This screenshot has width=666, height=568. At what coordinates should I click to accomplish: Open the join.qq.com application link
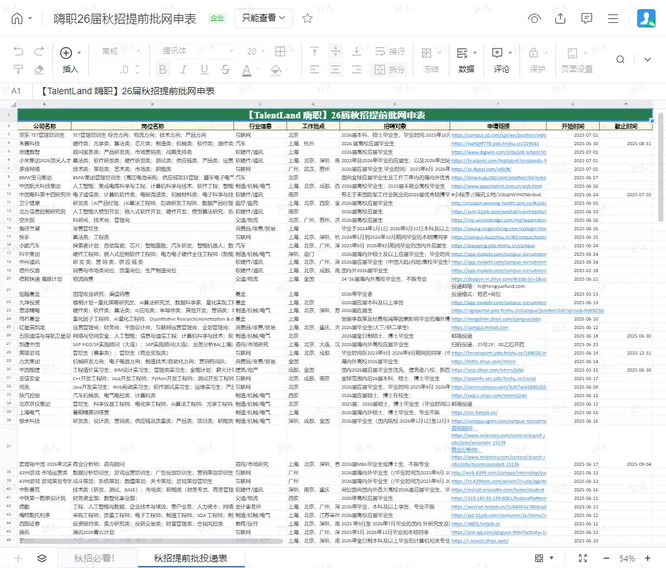click(499, 532)
